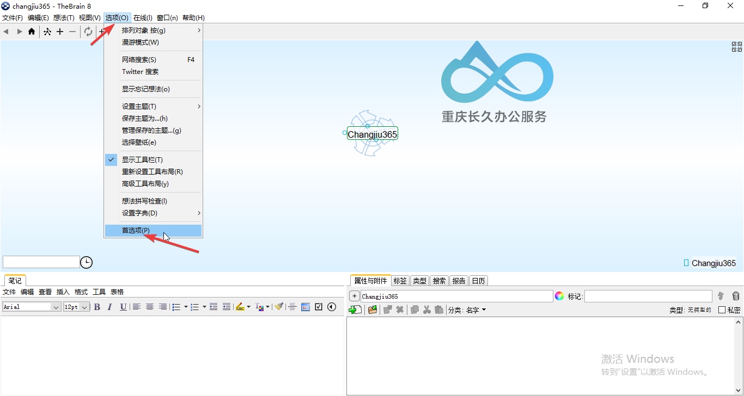Image resolution: width=744 pixels, height=396 pixels.
Task: Click the network layout icon in toolbar
Action: click(x=47, y=32)
